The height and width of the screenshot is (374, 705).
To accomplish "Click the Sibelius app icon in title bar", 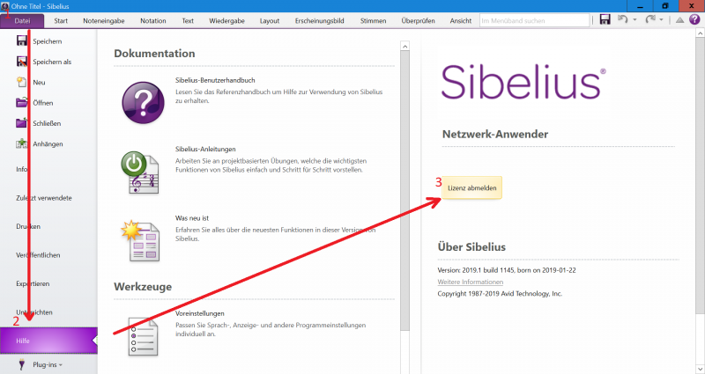I will [5, 6].
